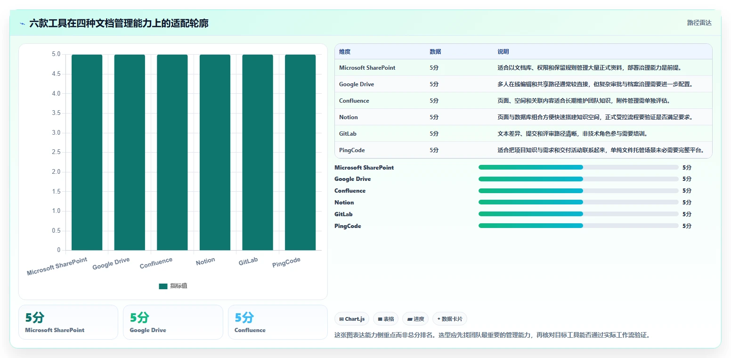731x358 pixels.
Task: Click the Microsoft SharePoint x-axis label
Action: 57,267
